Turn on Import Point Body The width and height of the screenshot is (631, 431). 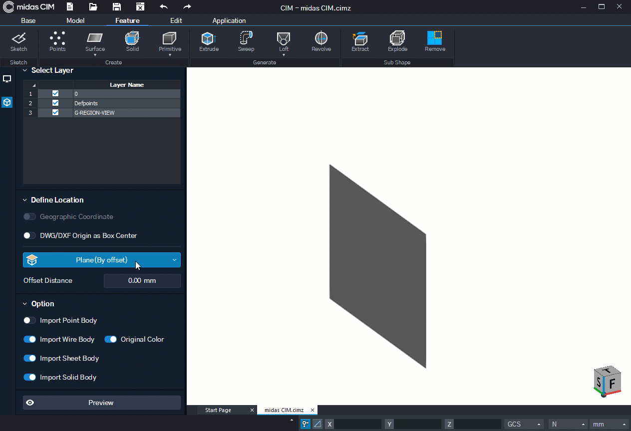pos(30,320)
